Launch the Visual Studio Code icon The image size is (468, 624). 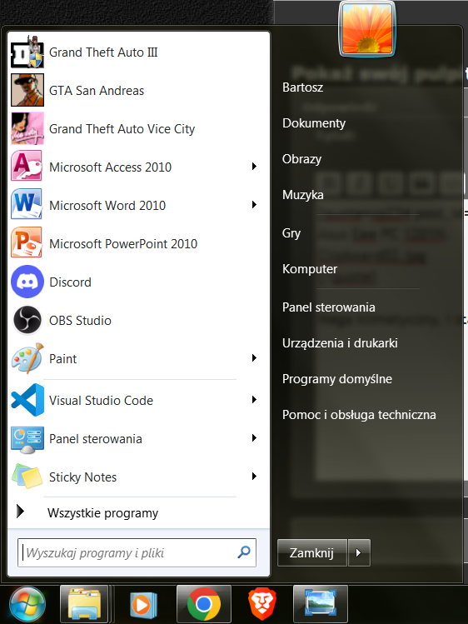[27, 400]
